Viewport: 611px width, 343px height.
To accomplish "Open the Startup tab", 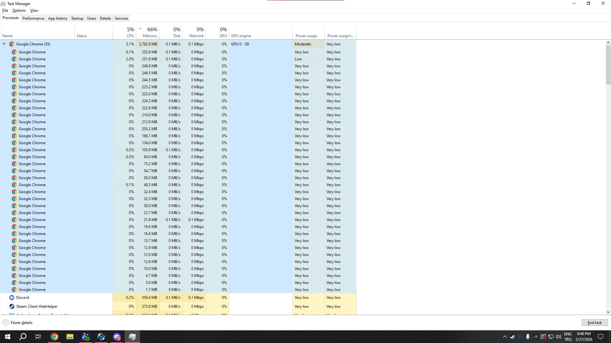I will [77, 18].
